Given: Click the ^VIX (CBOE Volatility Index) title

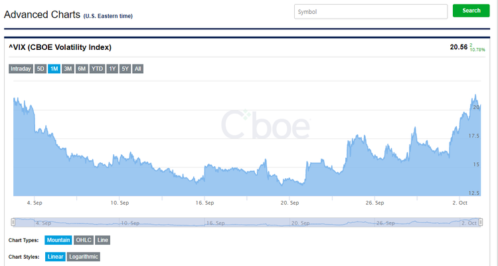Looking at the screenshot, I should pyautogui.click(x=60, y=47).
